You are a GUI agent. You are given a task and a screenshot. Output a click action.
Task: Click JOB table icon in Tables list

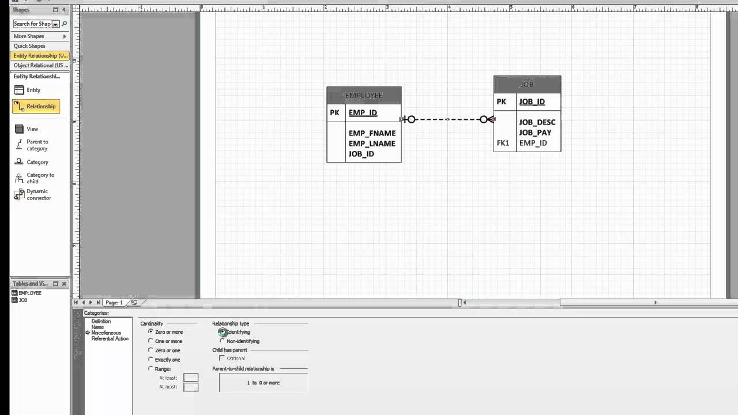15,300
